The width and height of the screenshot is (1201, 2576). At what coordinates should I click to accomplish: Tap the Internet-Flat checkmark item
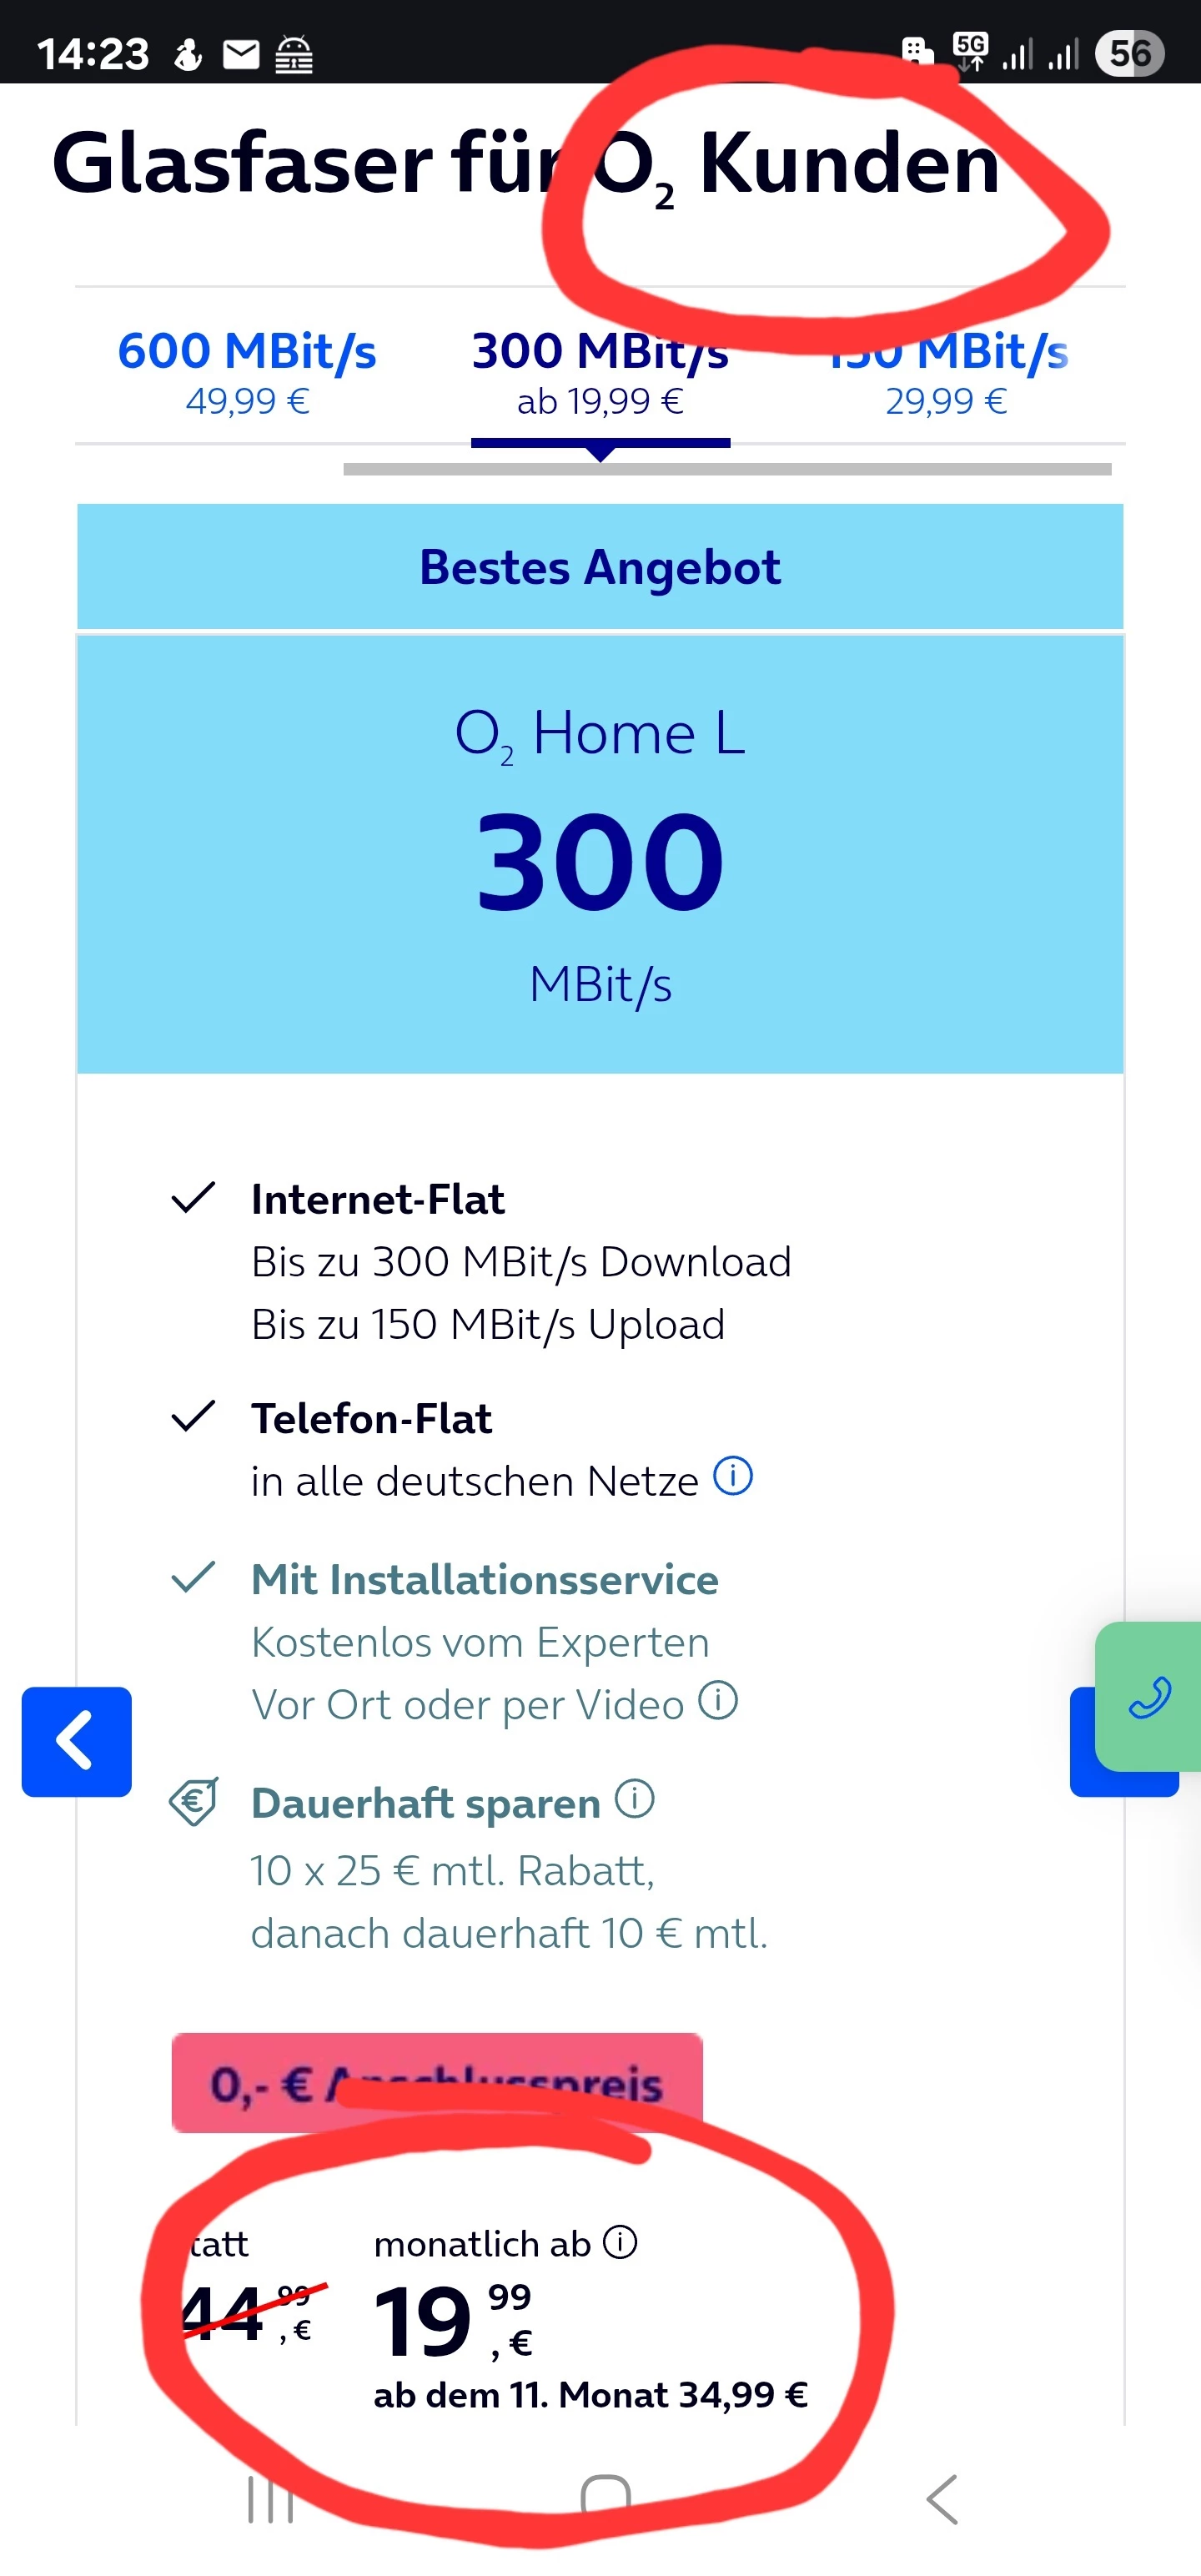[377, 1199]
